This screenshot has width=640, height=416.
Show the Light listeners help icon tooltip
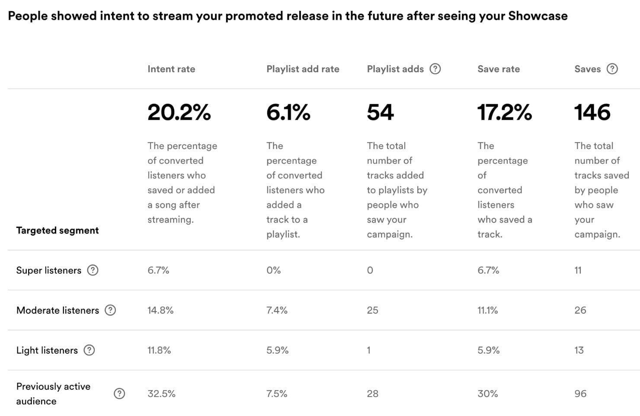89,350
